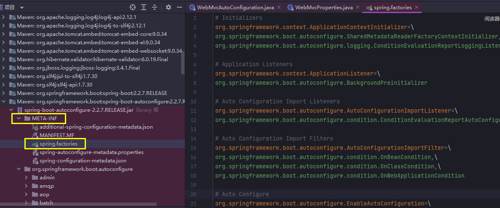Click the '# Auto Configure' comment line
500x208 pixels.
242,194
